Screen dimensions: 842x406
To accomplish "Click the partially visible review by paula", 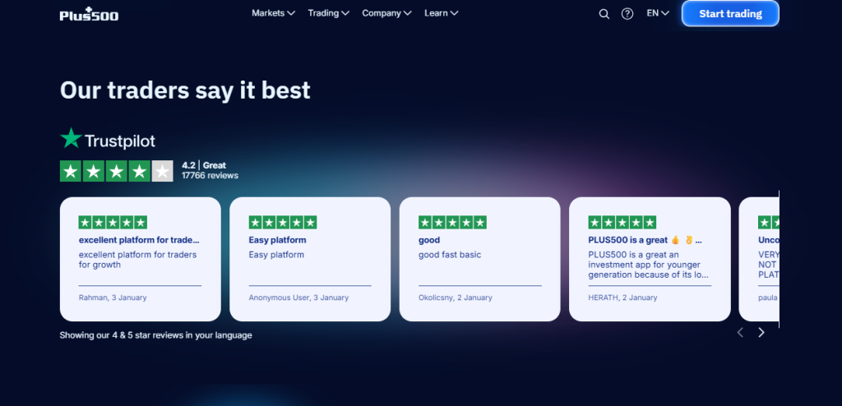I will click(x=763, y=259).
